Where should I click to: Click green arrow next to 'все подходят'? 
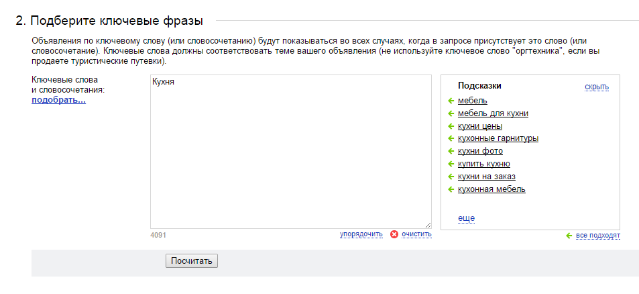(569, 236)
